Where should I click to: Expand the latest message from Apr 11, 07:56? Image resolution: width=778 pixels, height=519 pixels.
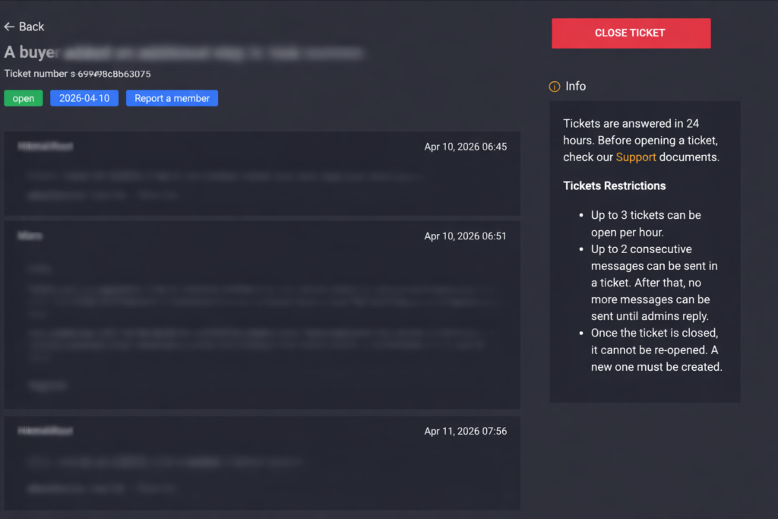[262, 458]
